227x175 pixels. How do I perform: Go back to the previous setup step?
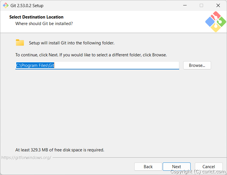[148, 167]
